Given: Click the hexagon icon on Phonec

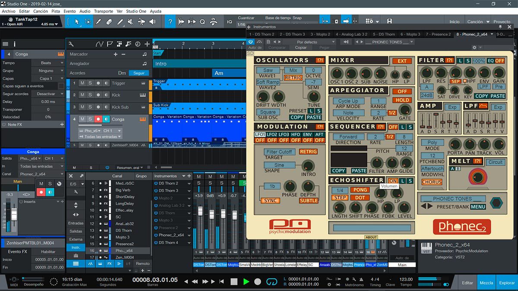Looking at the screenshot, I should click(497, 203).
